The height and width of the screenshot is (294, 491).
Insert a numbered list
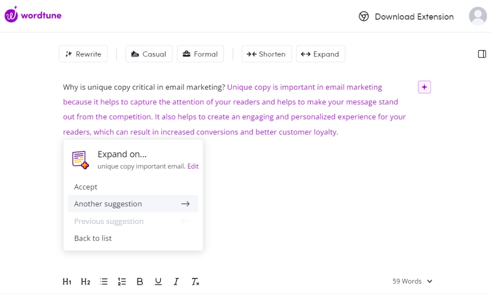coord(122,281)
